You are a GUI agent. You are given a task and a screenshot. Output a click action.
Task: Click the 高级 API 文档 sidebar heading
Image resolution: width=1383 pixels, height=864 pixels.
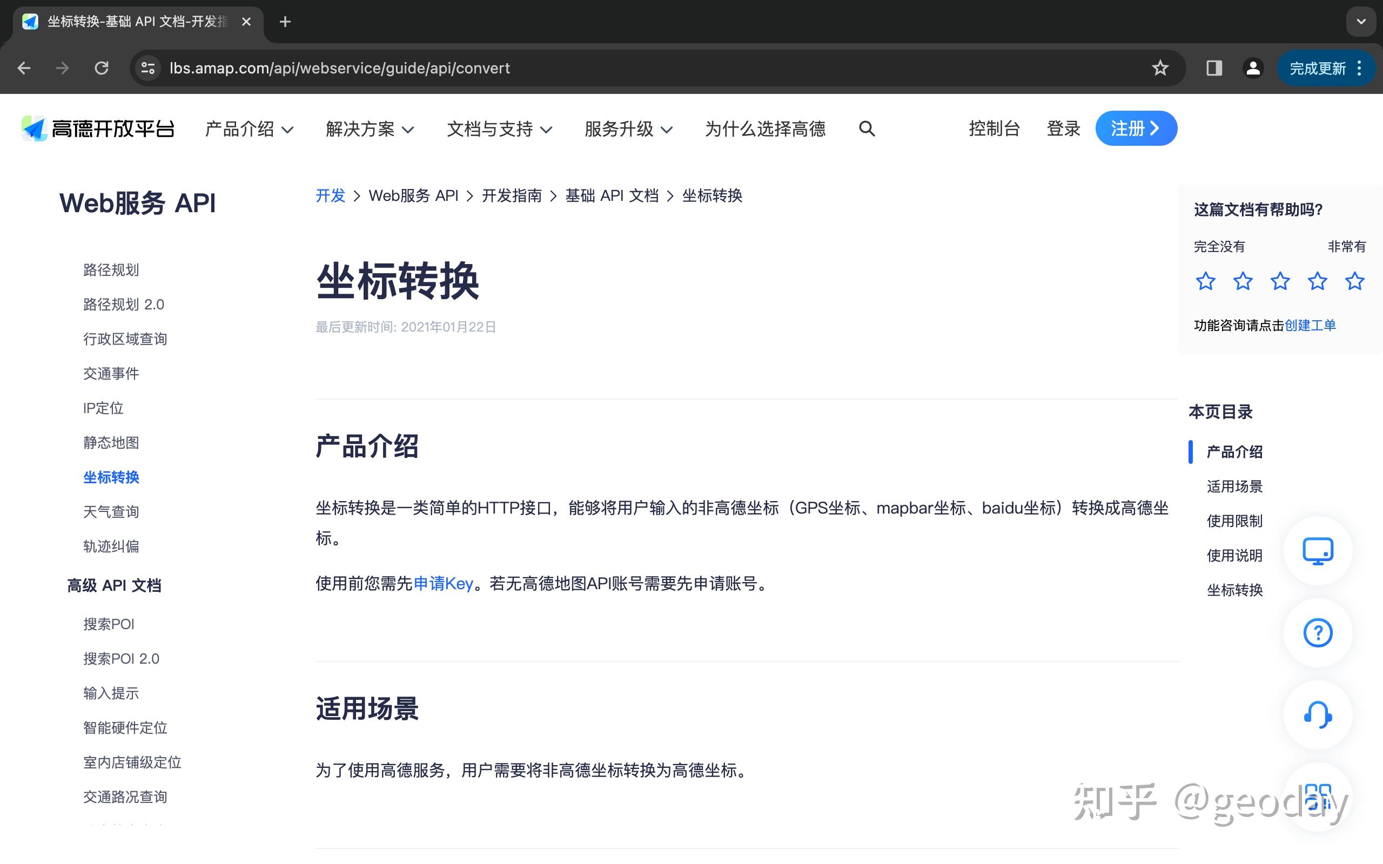[x=115, y=586]
